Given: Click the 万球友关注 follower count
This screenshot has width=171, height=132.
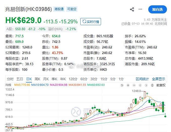Looking at the screenshot, I should [x=155, y=20].
